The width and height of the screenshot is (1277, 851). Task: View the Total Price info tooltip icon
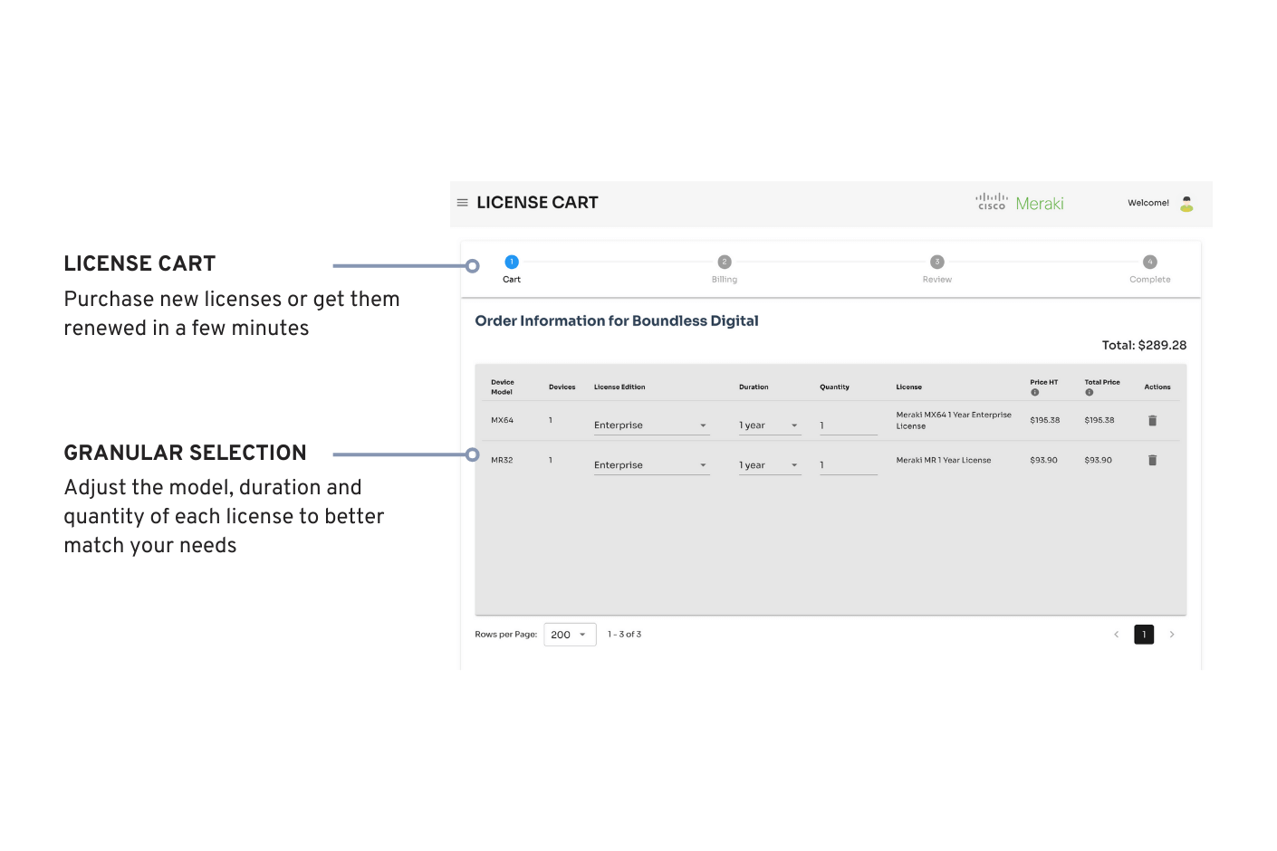(x=1089, y=393)
